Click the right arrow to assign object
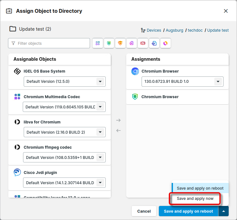The height and width of the screenshot is (220, 237). tap(118, 120)
